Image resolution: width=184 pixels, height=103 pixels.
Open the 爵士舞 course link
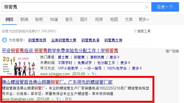[63, 57]
